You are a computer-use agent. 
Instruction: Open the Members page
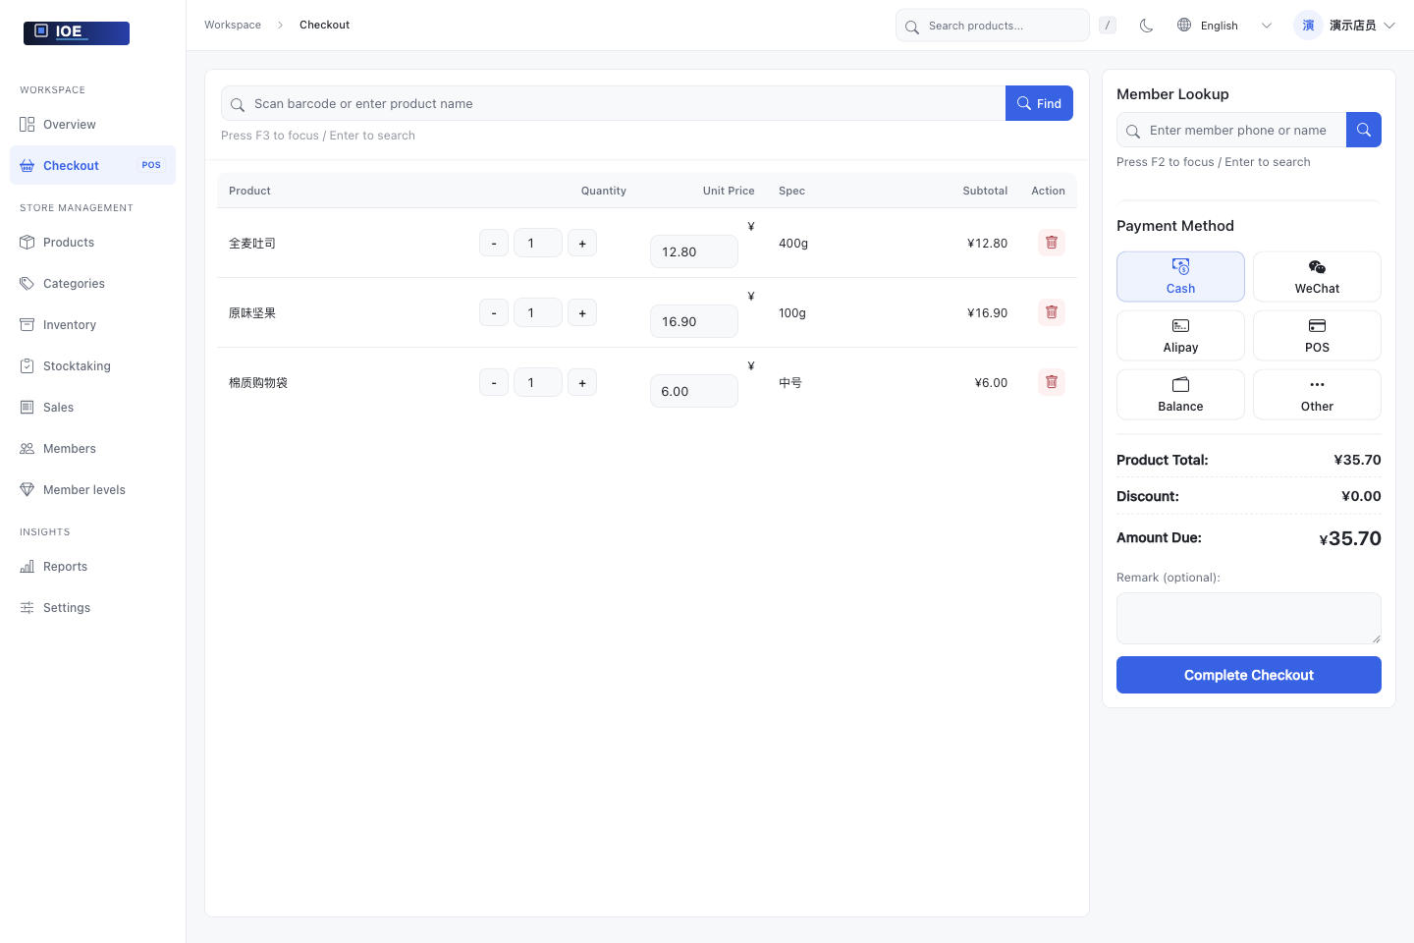click(92, 449)
